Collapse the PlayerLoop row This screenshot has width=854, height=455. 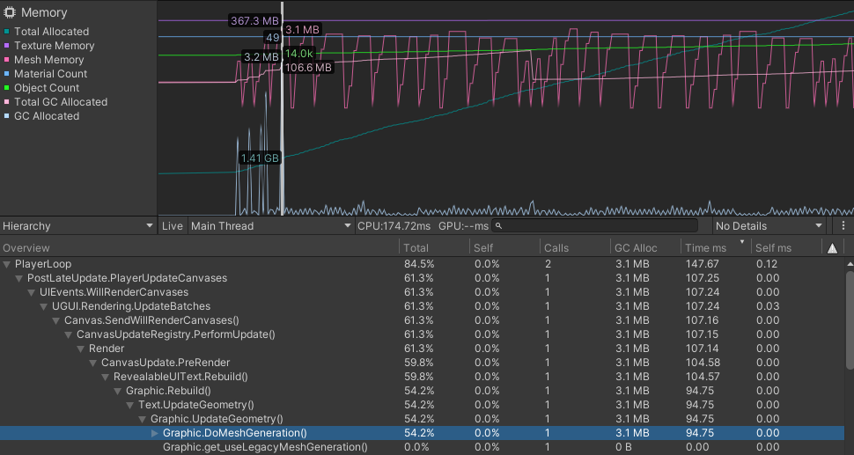click(7, 265)
